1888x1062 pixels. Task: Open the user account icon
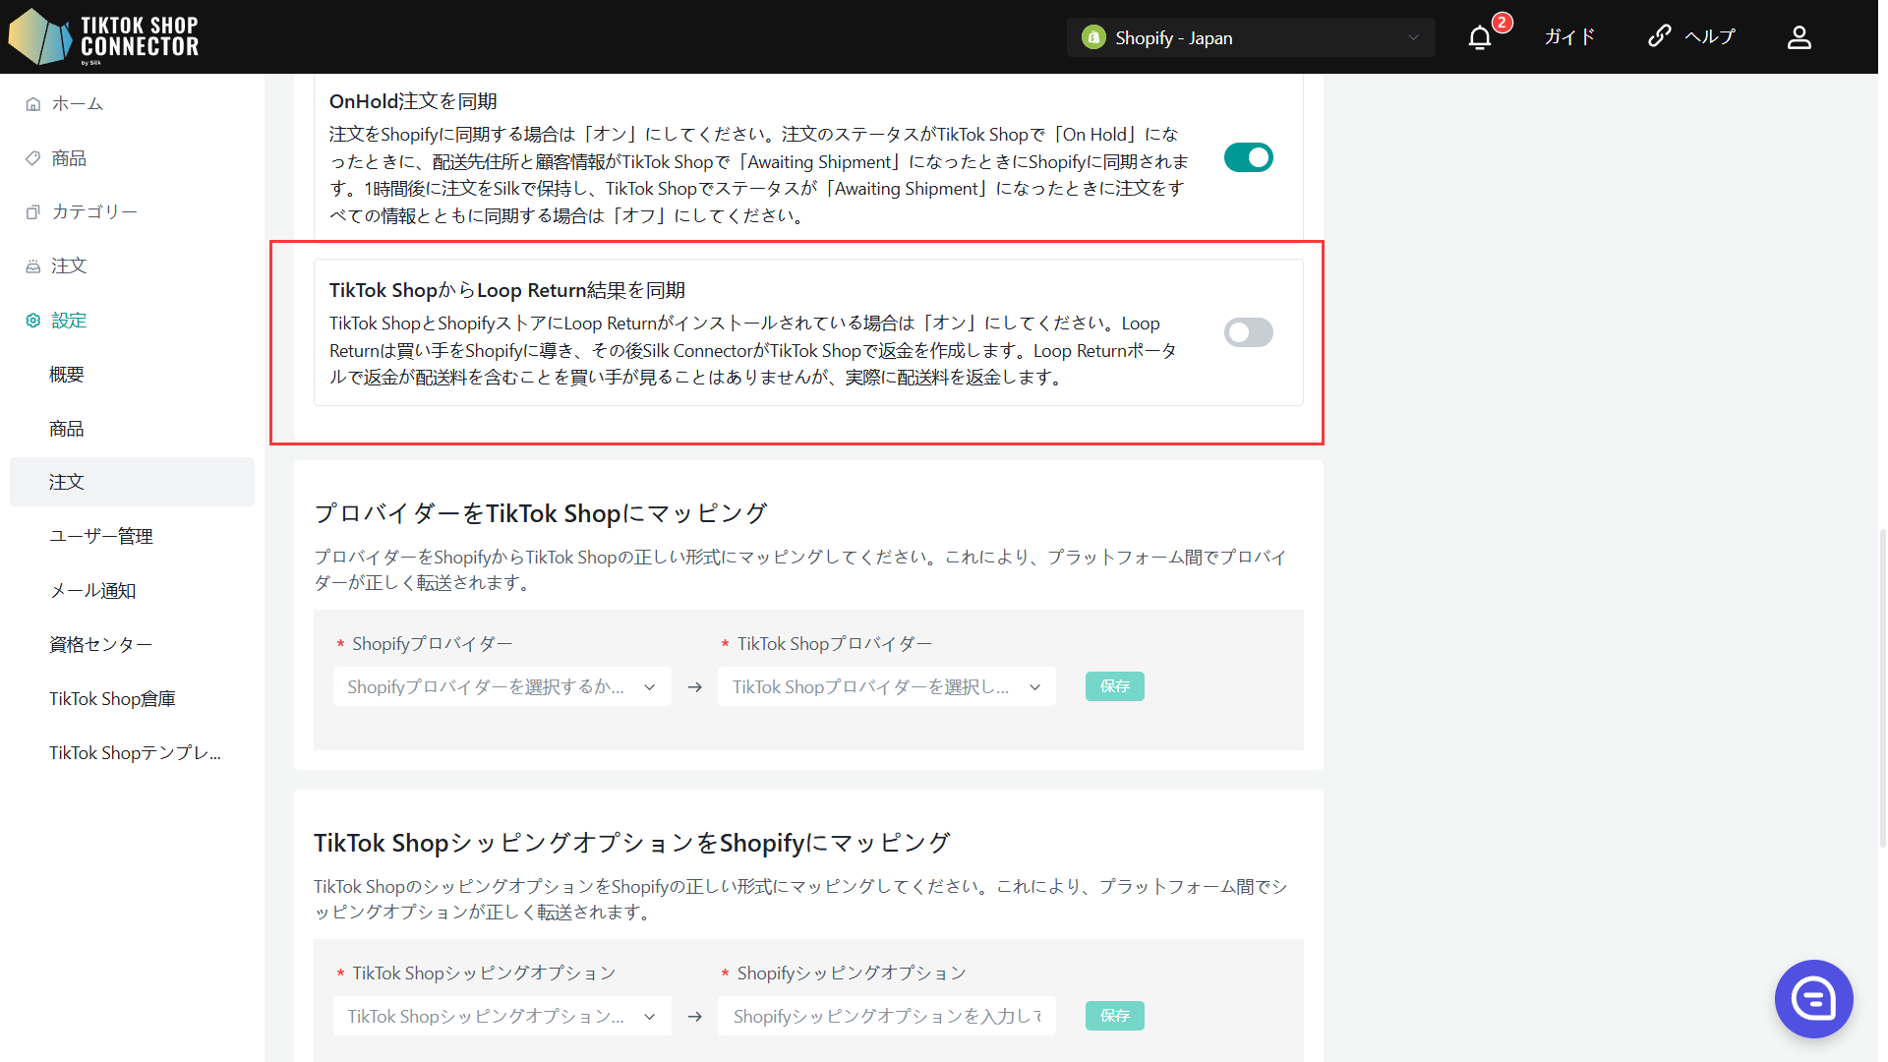point(1799,37)
